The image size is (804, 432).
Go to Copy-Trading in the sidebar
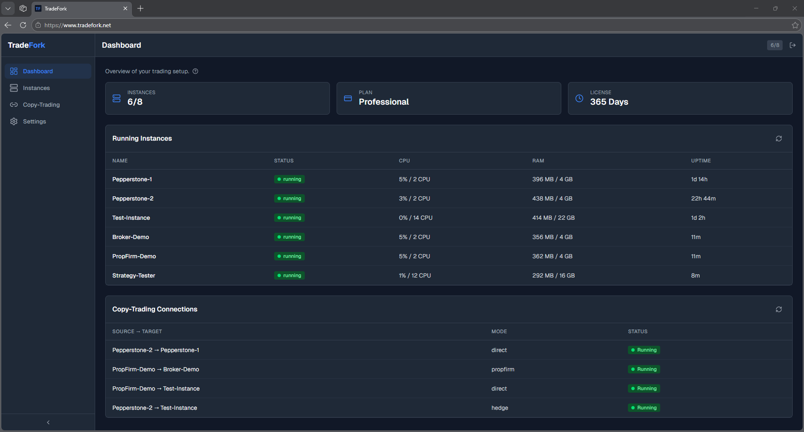[x=48, y=105]
